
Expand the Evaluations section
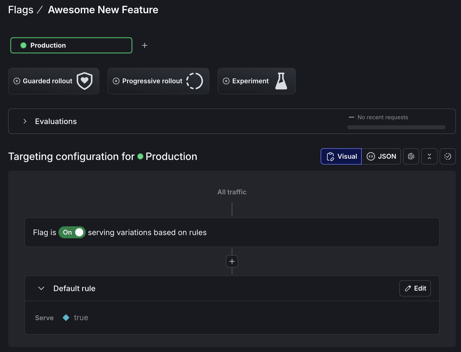(25, 121)
